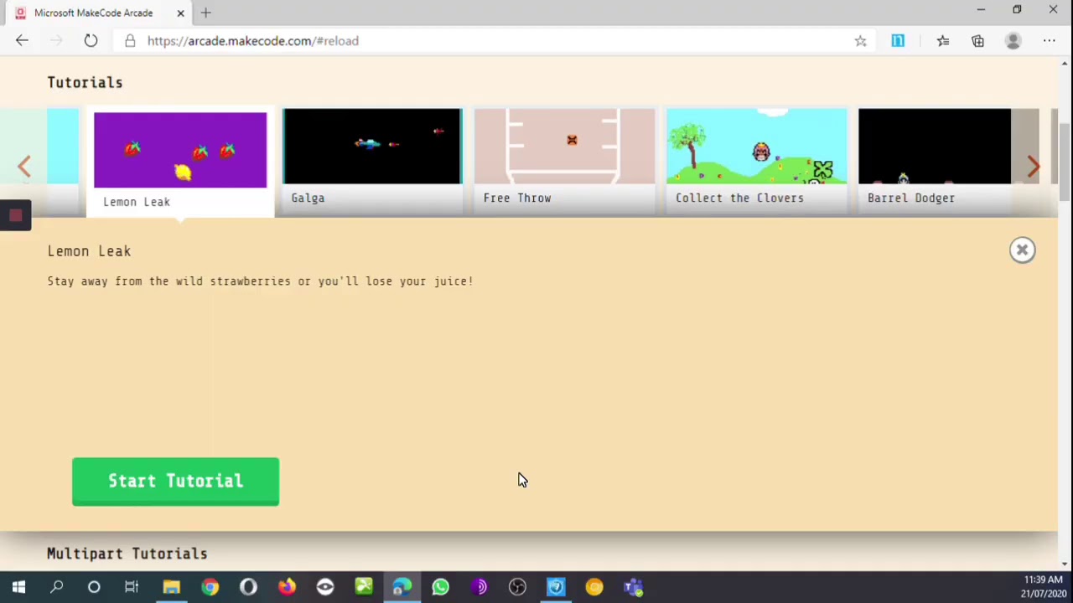Reload the MakeCode Arcade page
The width and height of the screenshot is (1073, 603).
click(x=91, y=40)
